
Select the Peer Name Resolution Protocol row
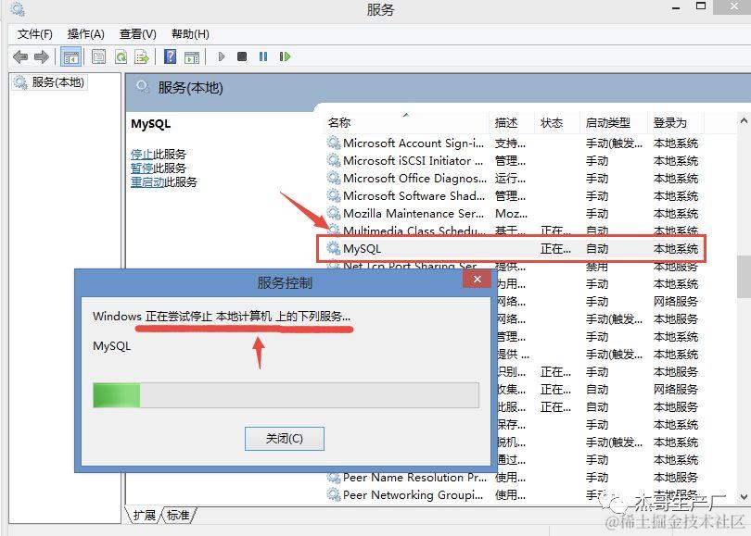coord(513,477)
